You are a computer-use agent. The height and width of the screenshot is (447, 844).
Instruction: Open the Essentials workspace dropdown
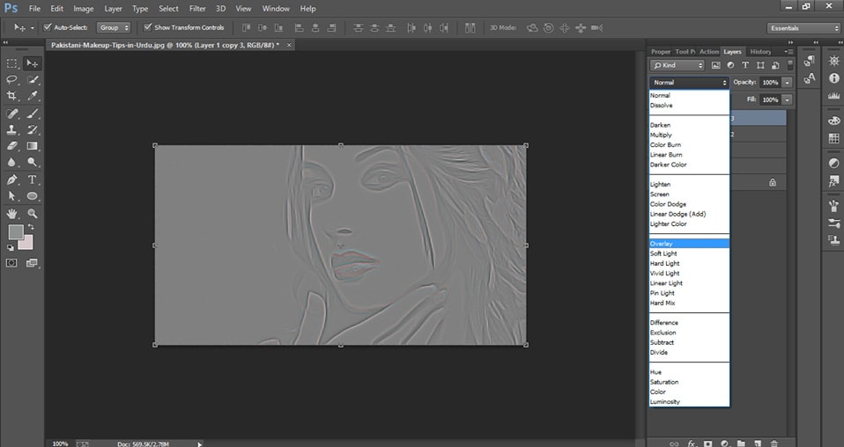(x=803, y=28)
